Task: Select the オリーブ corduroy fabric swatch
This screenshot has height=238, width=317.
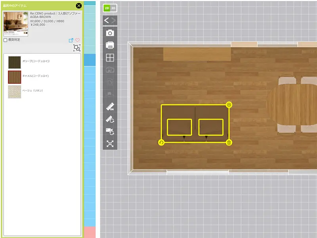Action: 15,62
